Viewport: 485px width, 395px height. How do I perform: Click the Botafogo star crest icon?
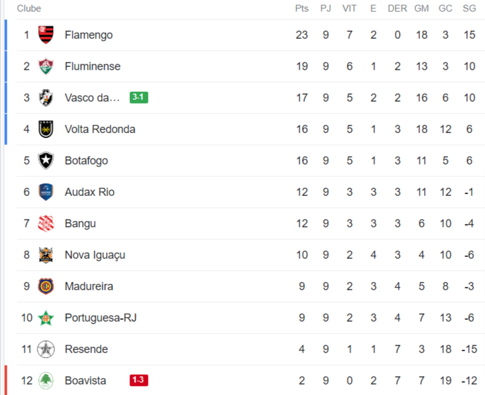(46, 161)
